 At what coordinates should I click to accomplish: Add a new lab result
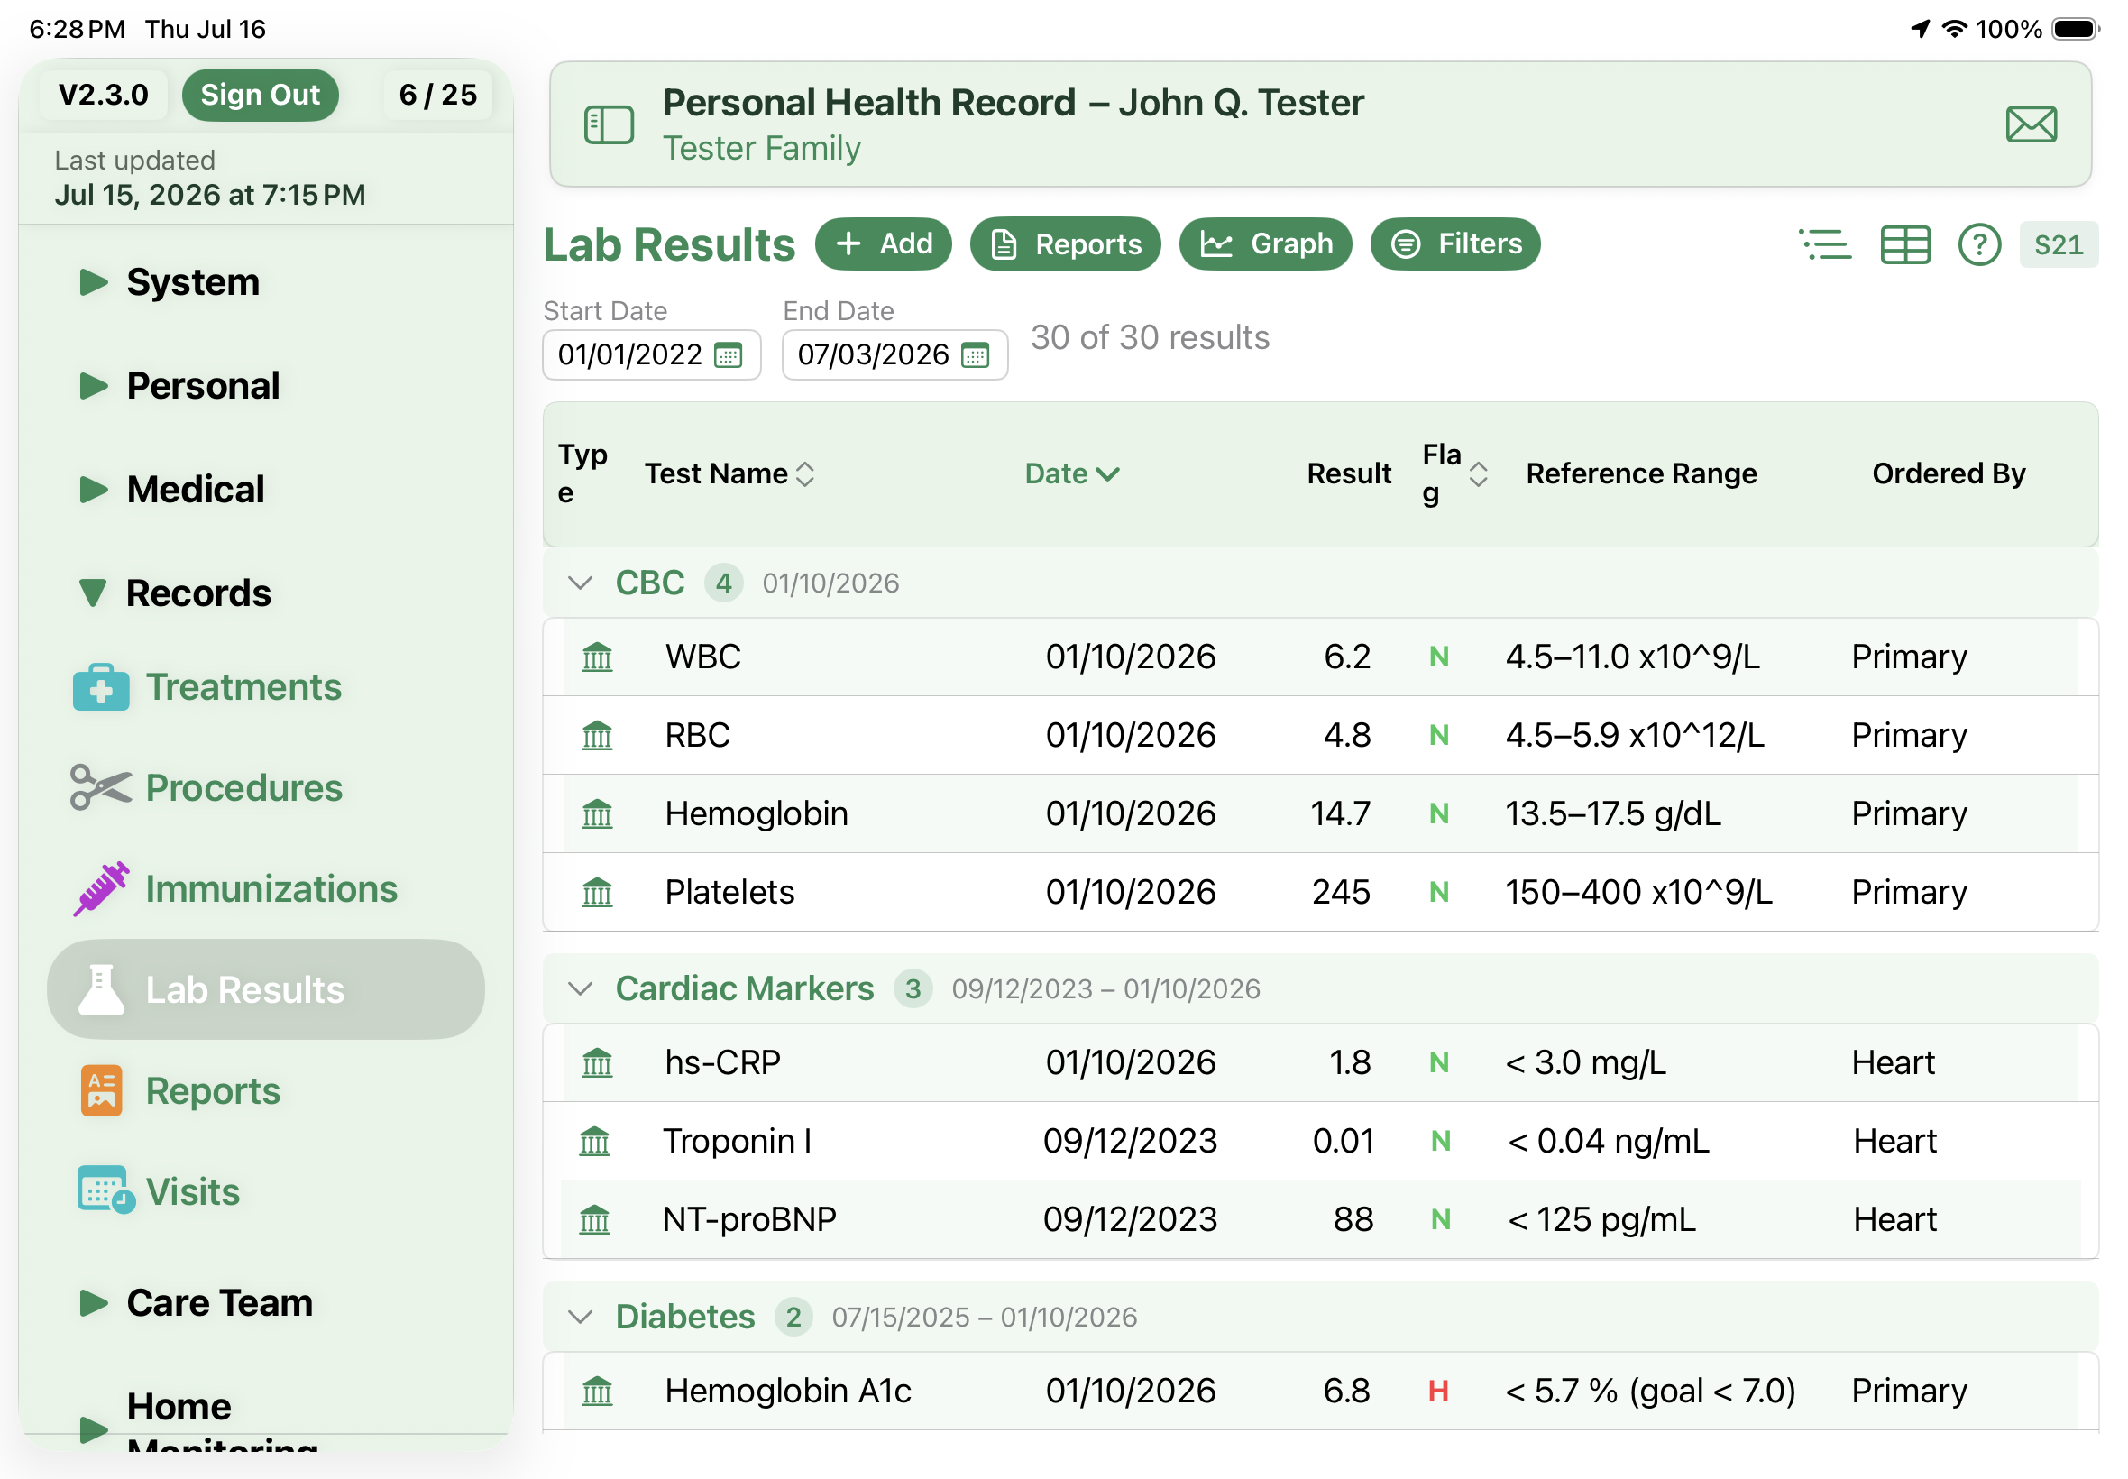[x=883, y=243]
